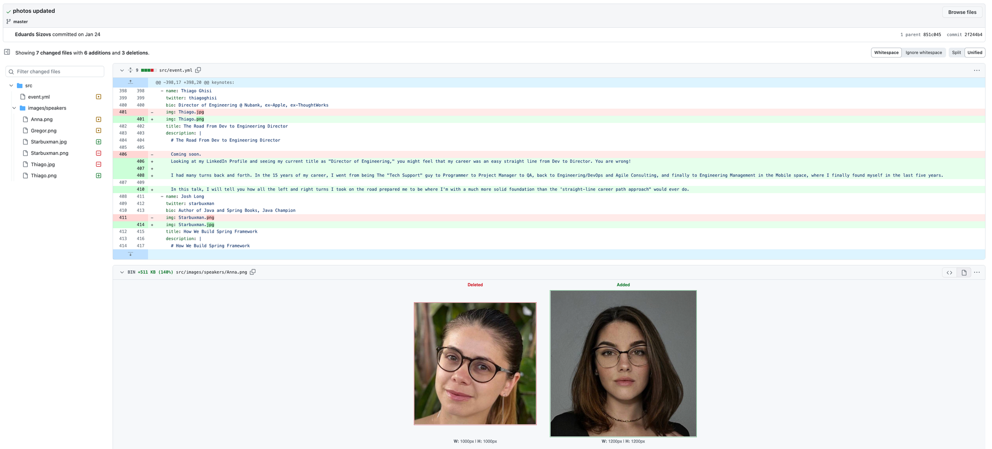Copy the src/images/speakers/Anna.png file path
Screen dimensions: 992x449
pos(252,272)
